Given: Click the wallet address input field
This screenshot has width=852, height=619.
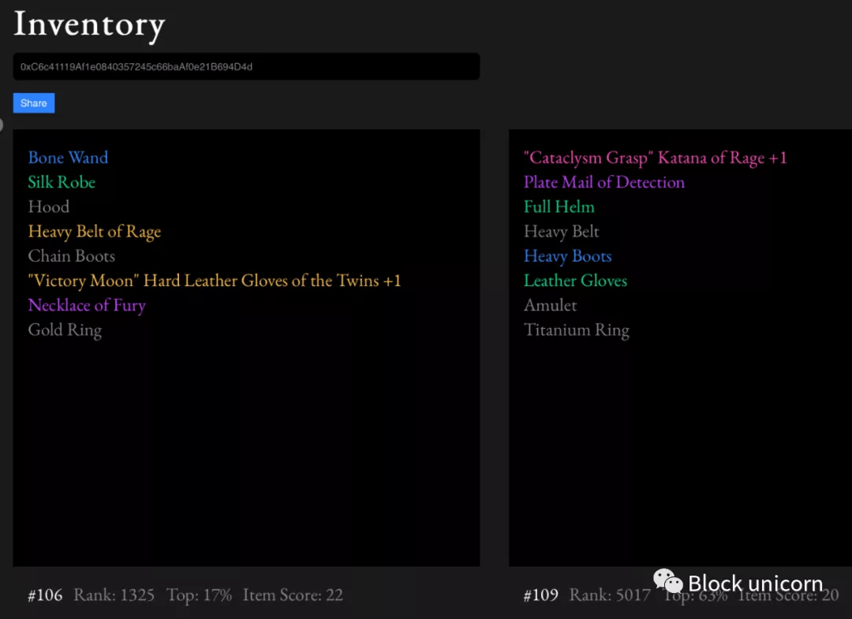Looking at the screenshot, I should click(246, 67).
